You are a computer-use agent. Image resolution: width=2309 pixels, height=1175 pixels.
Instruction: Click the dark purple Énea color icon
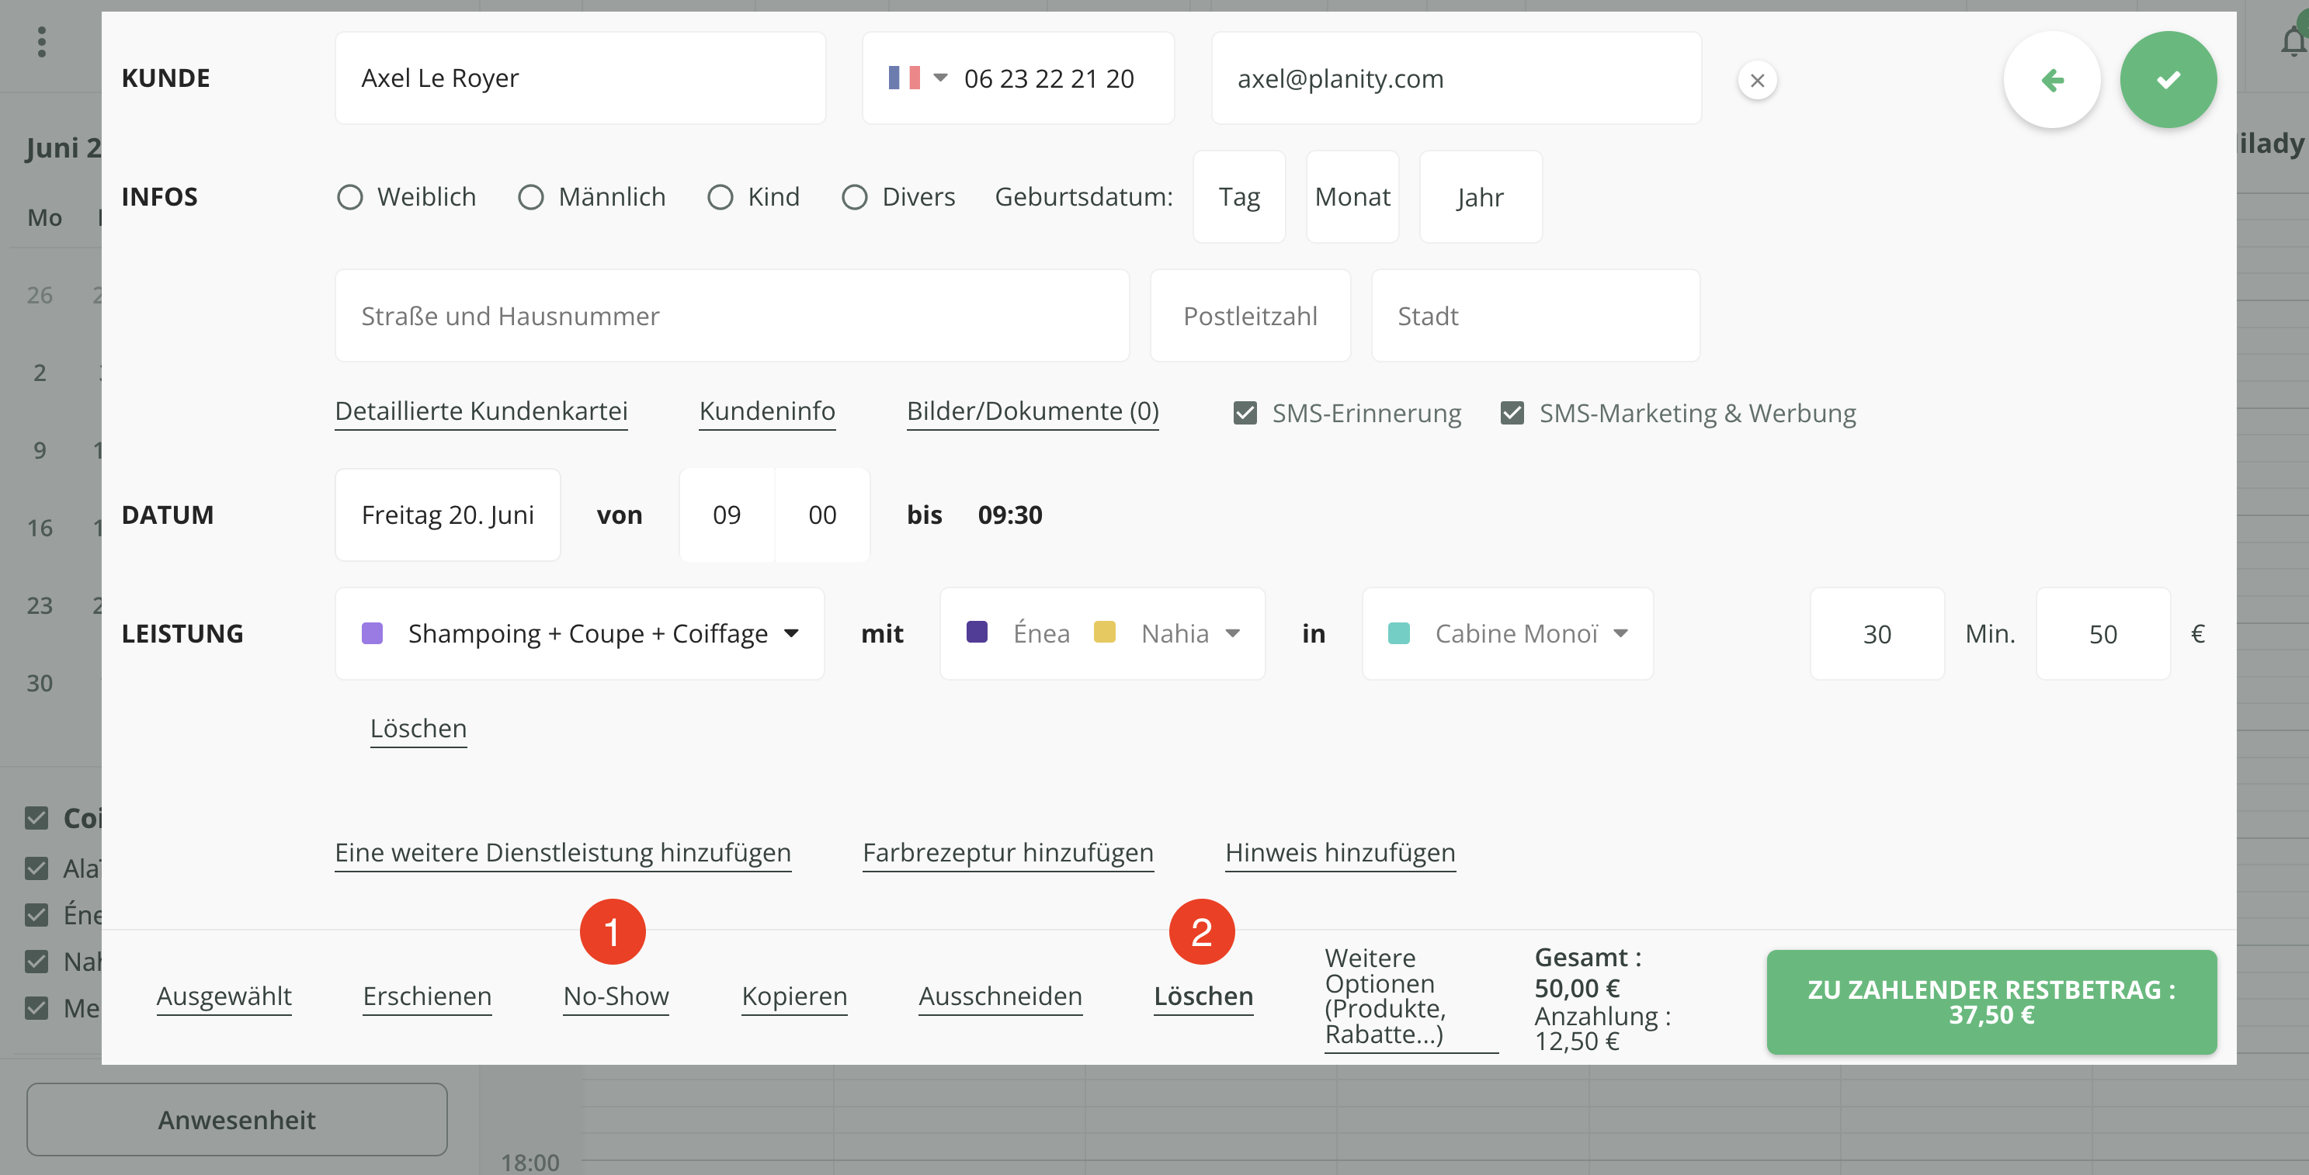click(x=977, y=632)
